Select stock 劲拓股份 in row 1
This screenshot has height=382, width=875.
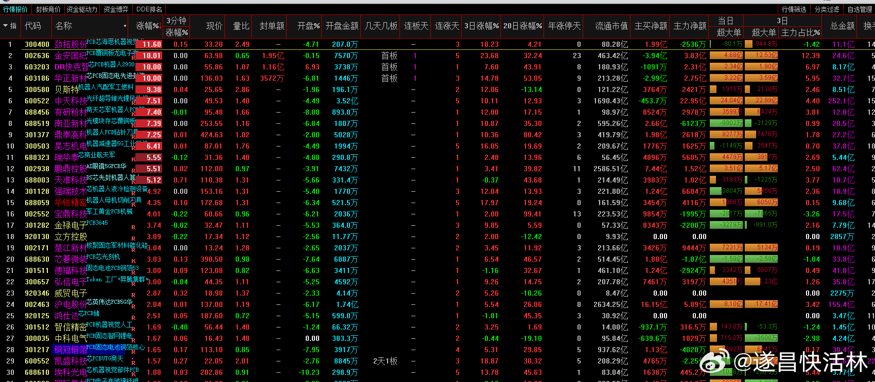[x=71, y=45]
